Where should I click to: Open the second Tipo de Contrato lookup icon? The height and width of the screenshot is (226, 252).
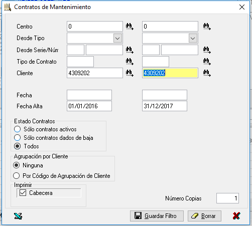207,62
